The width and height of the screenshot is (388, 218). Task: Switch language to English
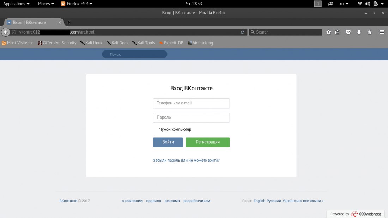259,201
